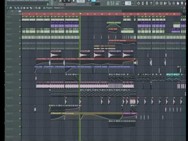Click the minus button of pattern selector
The image size is (188, 141).
click(x=123, y=4)
